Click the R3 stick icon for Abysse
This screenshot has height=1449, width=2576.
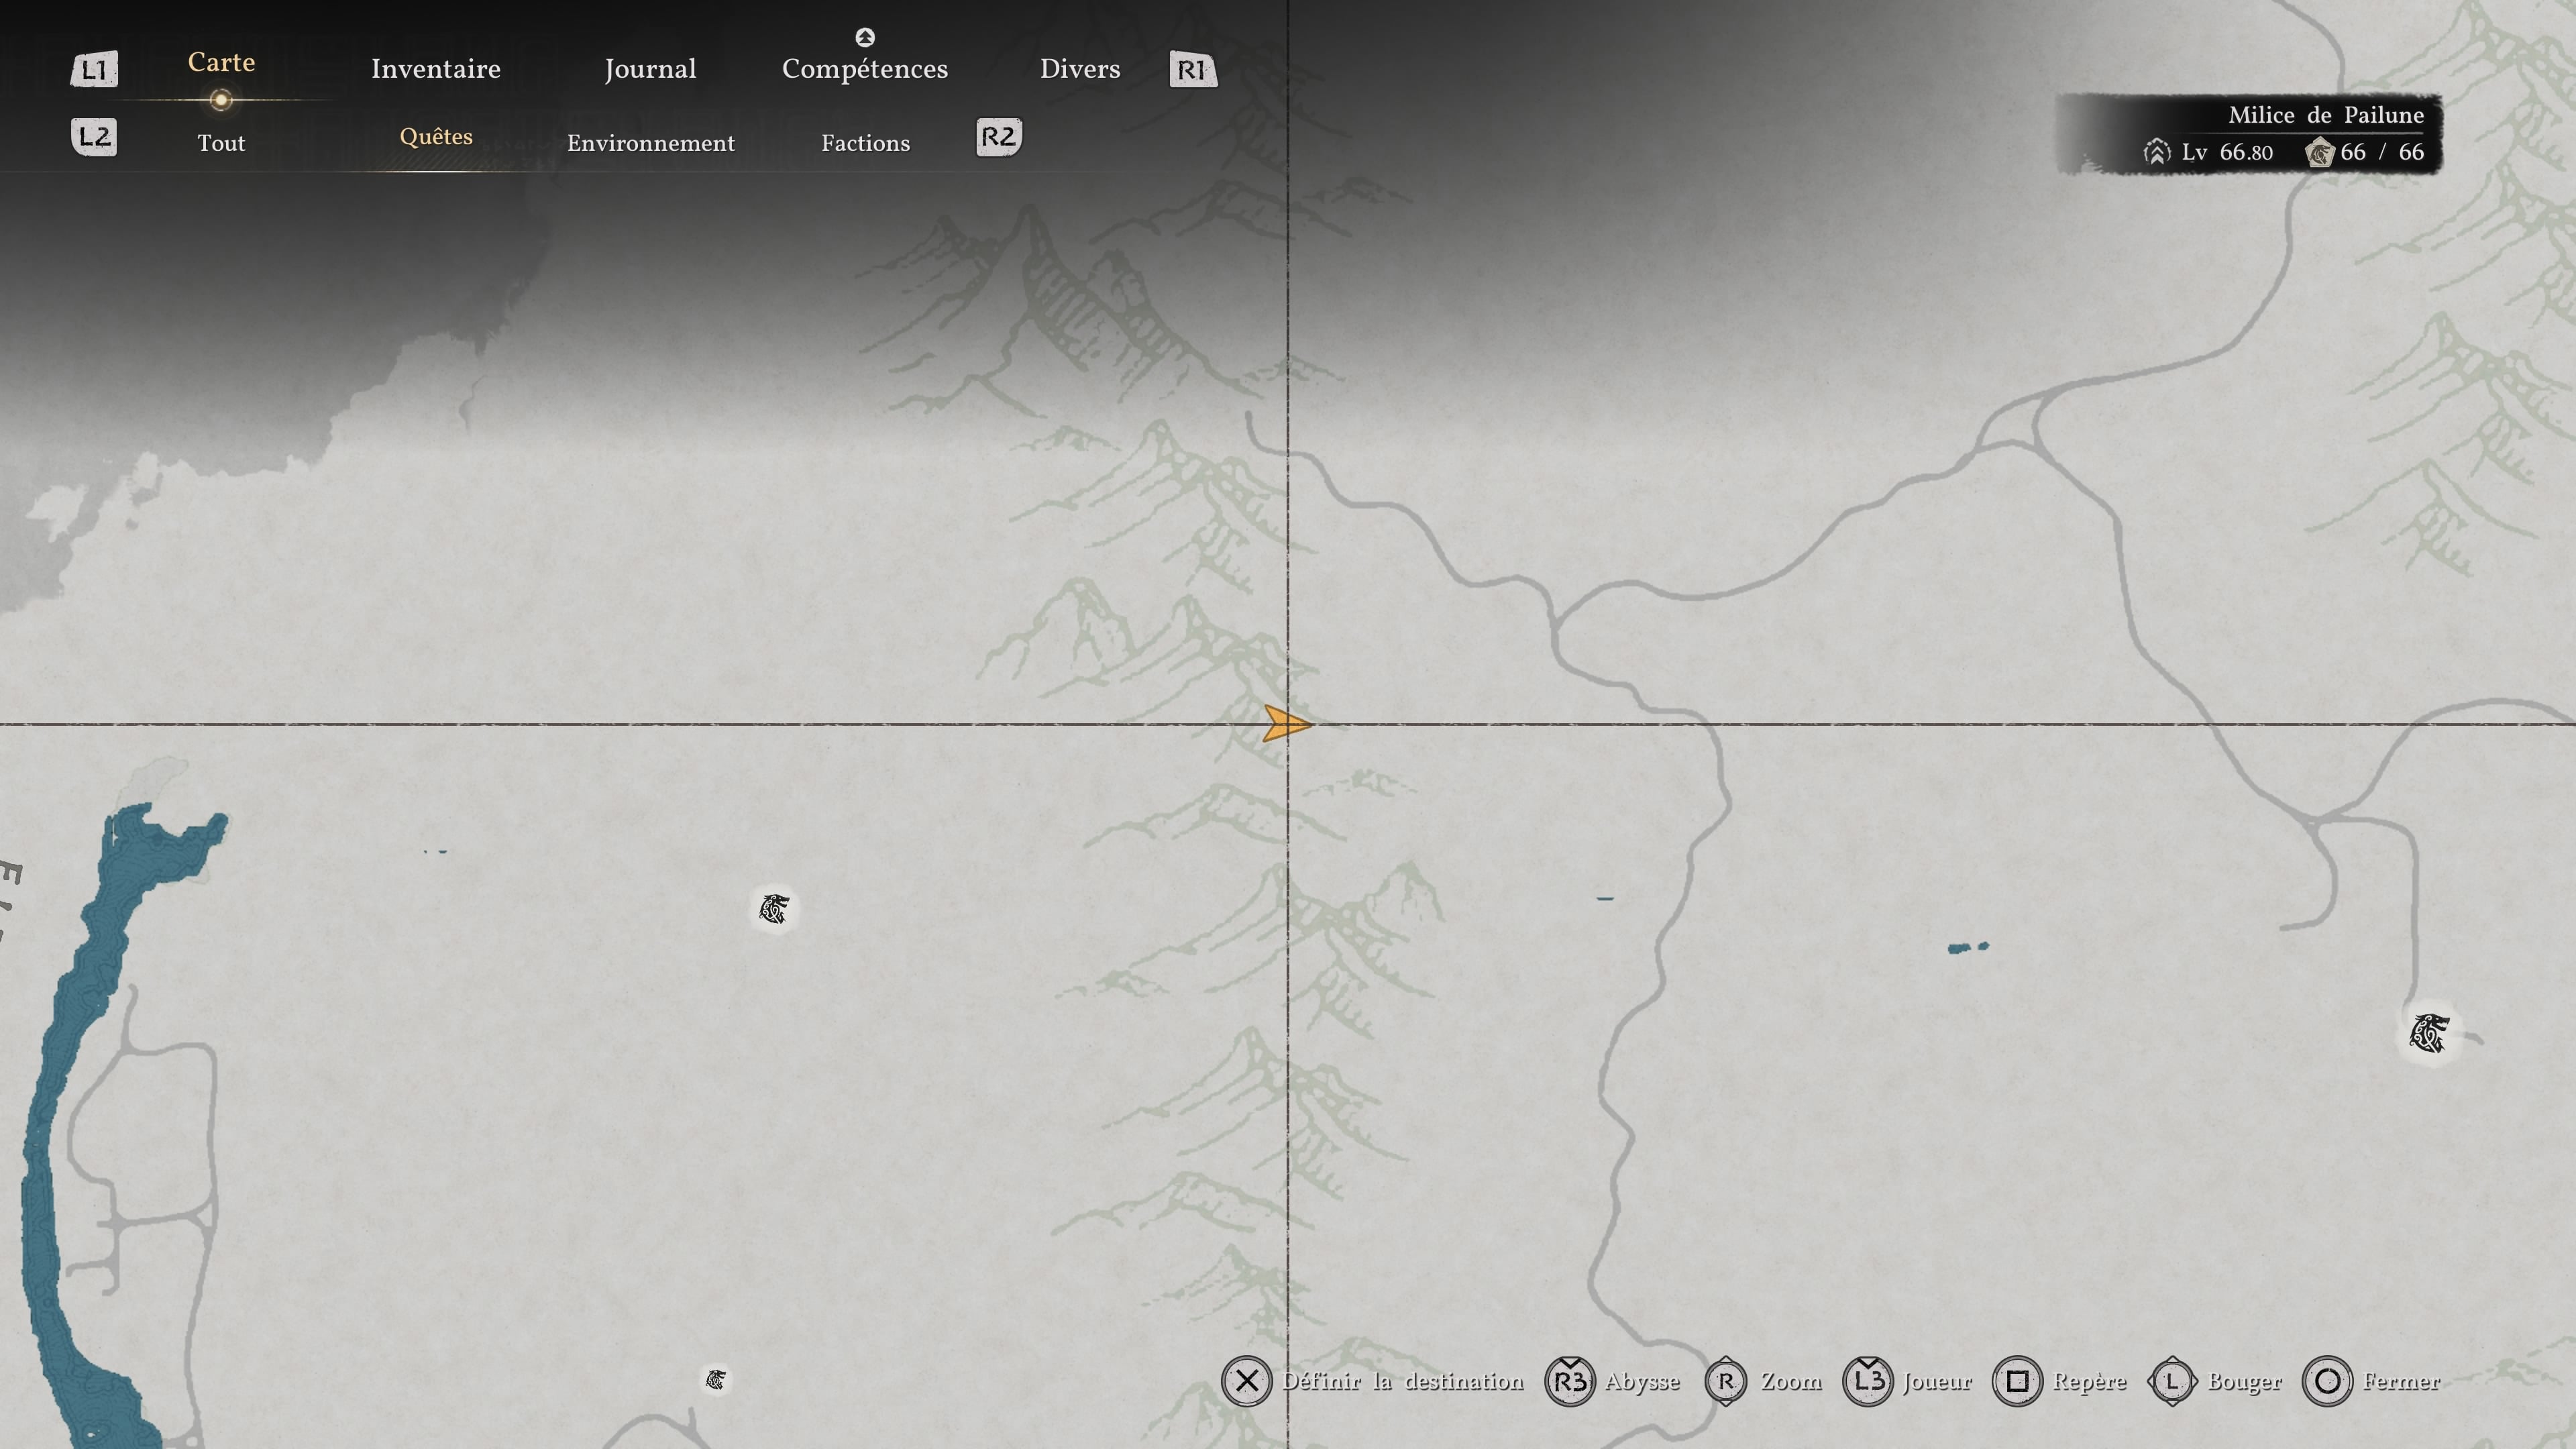(x=1570, y=1381)
